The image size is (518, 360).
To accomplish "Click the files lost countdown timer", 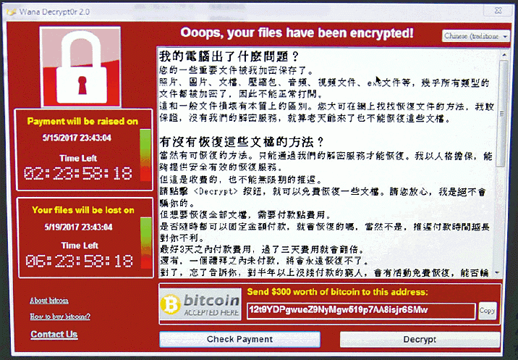I will [80, 261].
